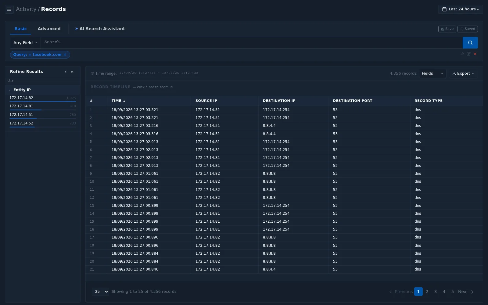This screenshot has width=488, height=305.
Task: Open the Fields dropdown
Action: click(x=432, y=74)
